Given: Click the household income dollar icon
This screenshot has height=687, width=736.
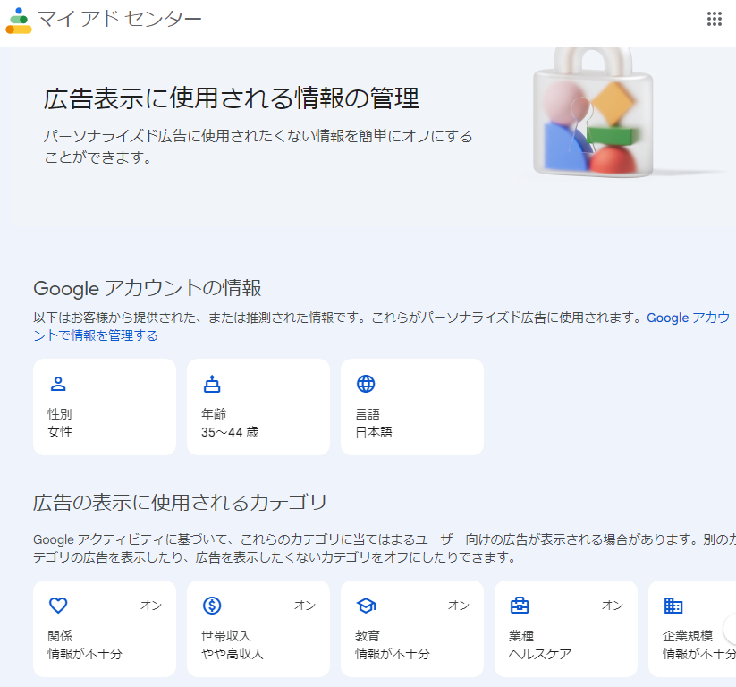Looking at the screenshot, I should click(x=212, y=606).
